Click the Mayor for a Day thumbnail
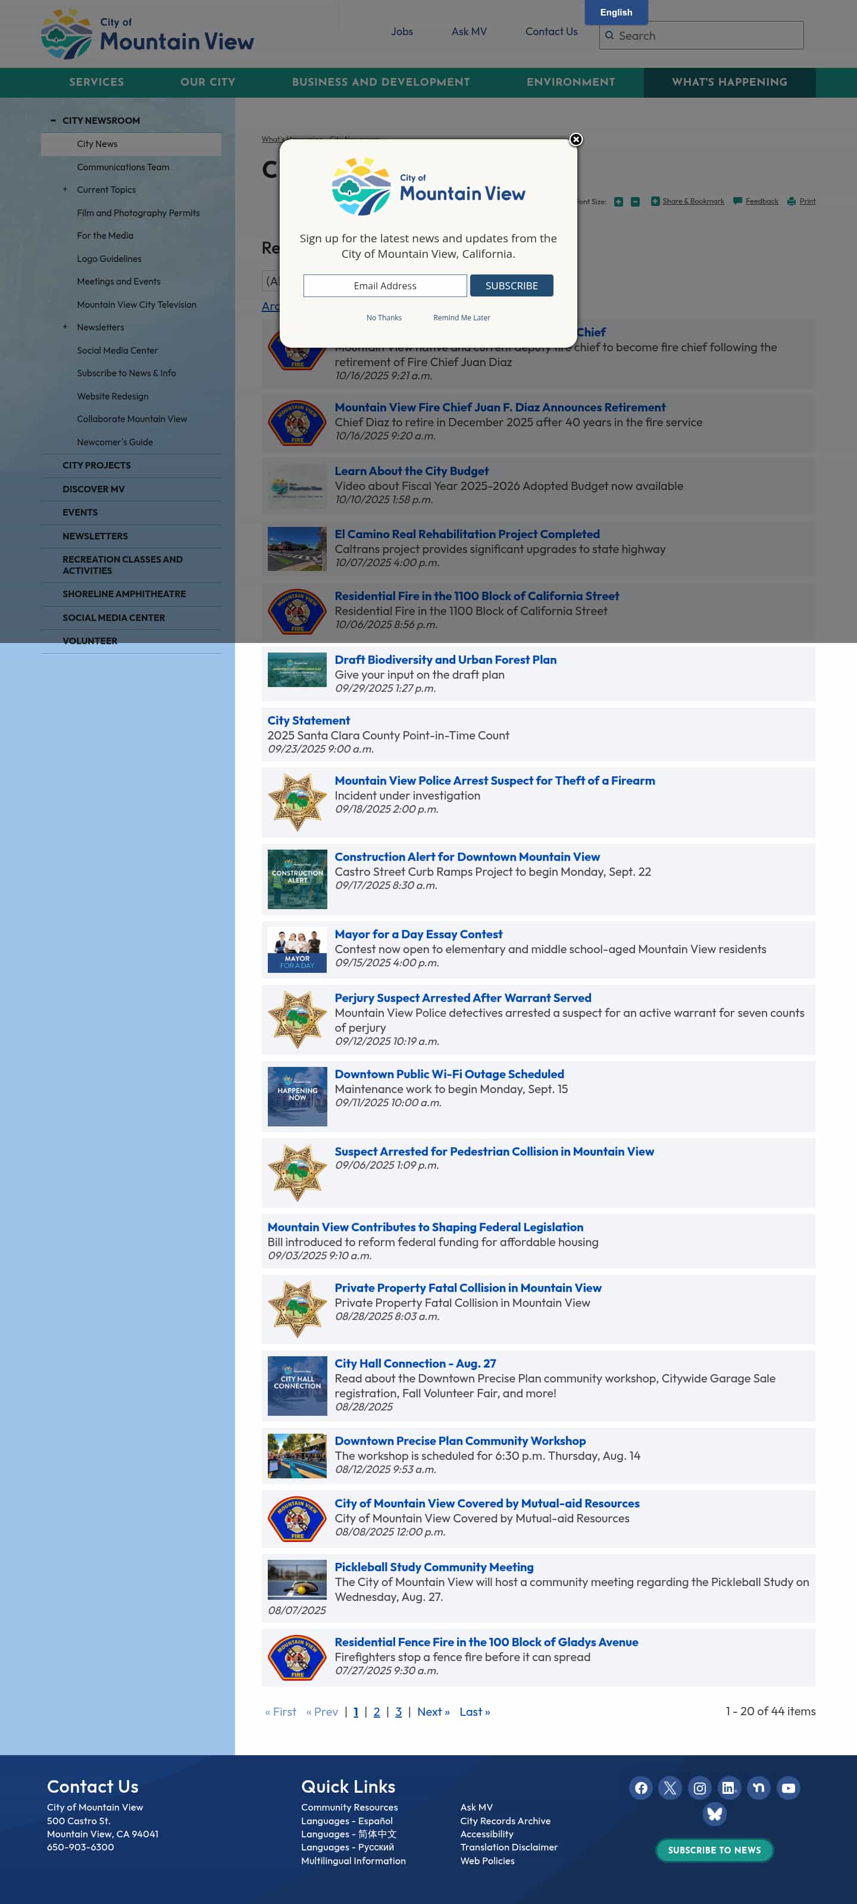 tap(297, 950)
